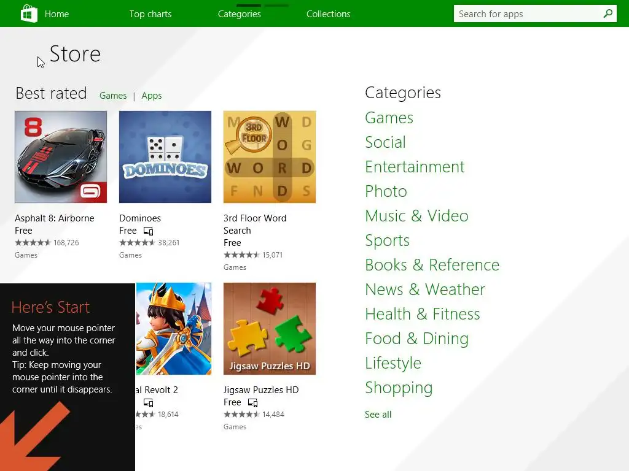Open the Royal Revolt 2 knight tile
The image size is (629, 471).
tap(173, 329)
